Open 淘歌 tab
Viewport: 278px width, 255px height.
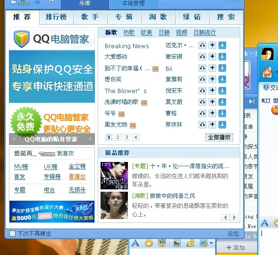[158, 17]
